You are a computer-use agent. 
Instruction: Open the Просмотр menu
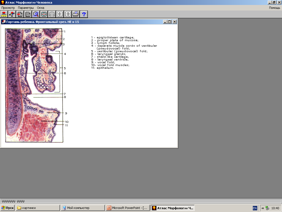[x=8, y=8]
